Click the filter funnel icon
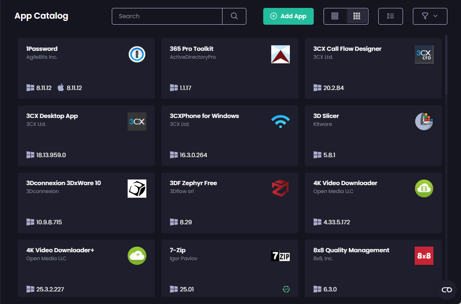The height and width of the screenshot is (304, 461). [425, 16]
